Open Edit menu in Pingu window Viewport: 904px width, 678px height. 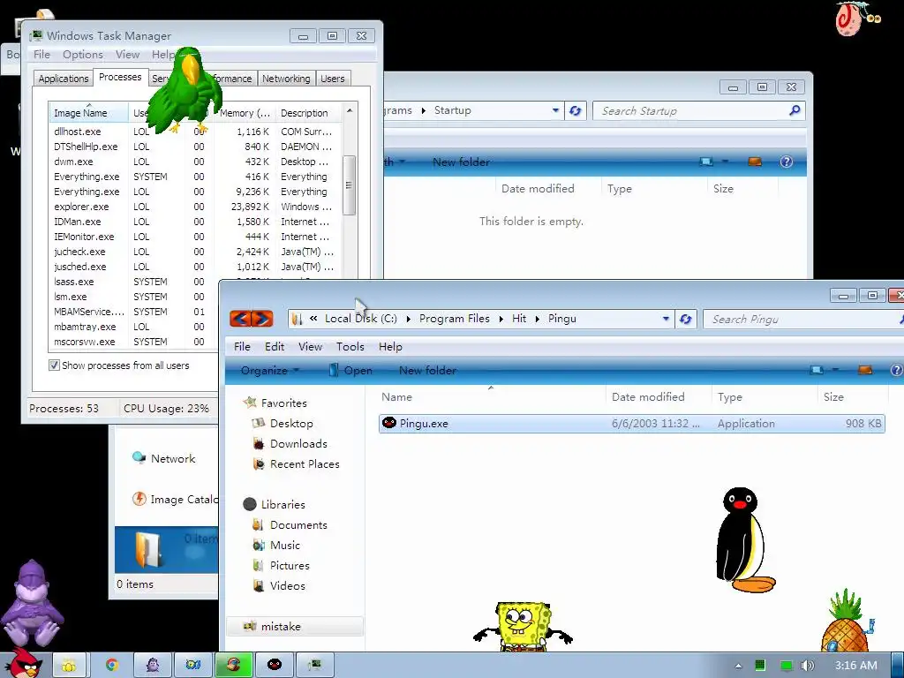(275, 346)
